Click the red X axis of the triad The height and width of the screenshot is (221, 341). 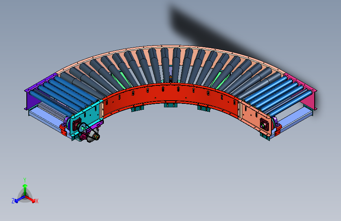pos(31,199)
